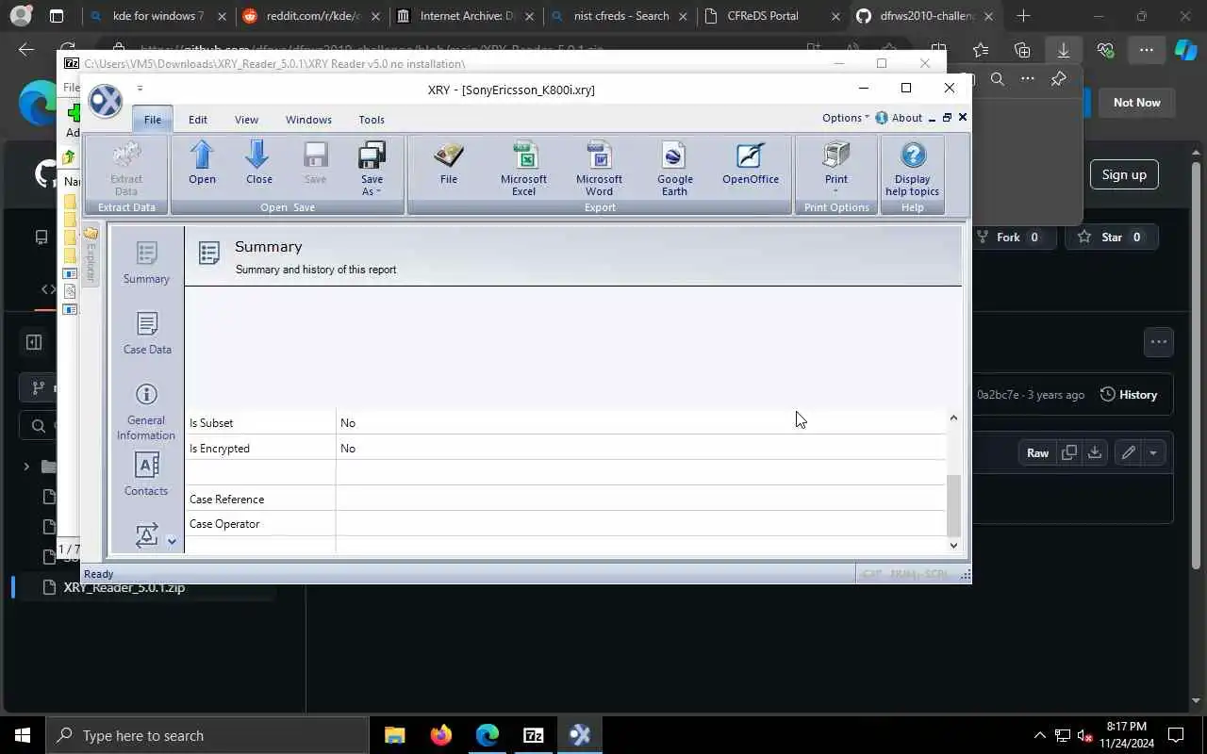Export to OpenOffice
This screenshot has height=754, width=1207.
751,162
